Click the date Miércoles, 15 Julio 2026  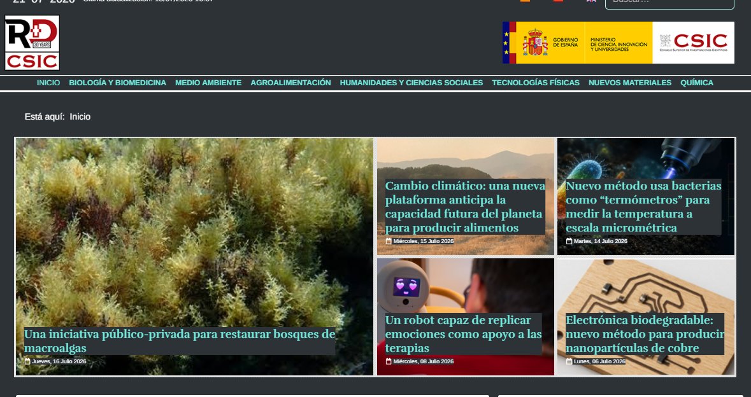pos(424,241)
